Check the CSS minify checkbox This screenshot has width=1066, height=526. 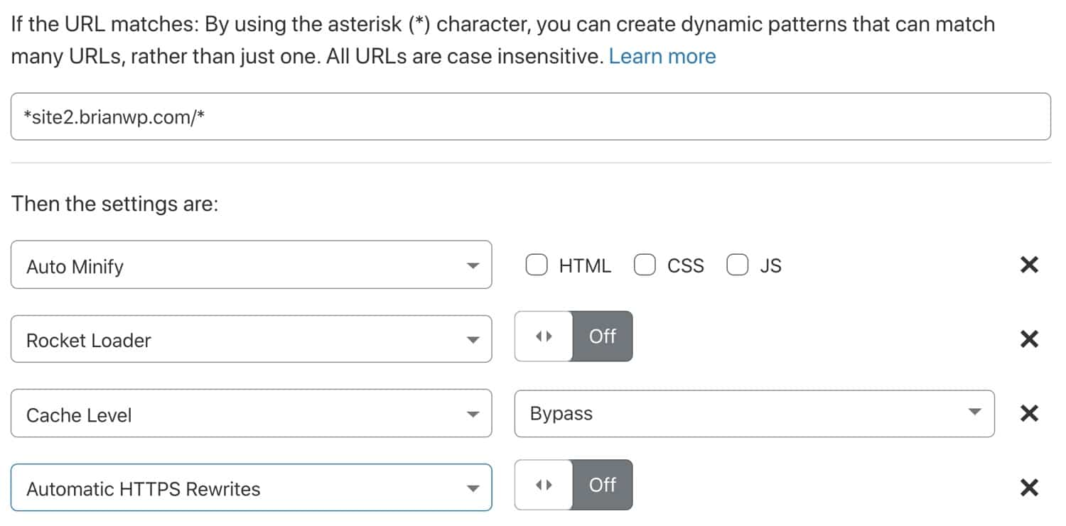[645, 265]
